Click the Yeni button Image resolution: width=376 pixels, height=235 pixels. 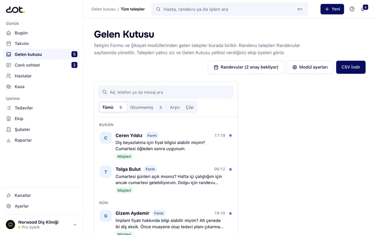tap(332, 9)
